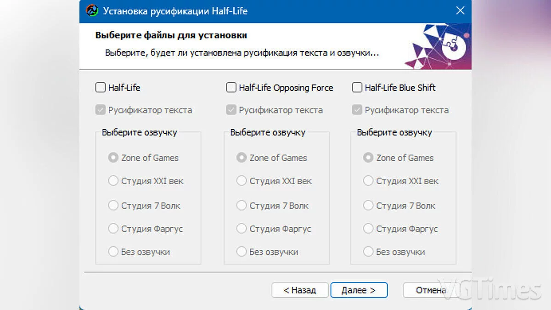Select Zone of Games for Blue Shift

[x=368, y=158]
